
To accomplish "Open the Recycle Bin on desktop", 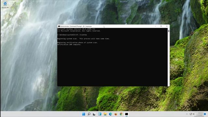I will click(5, 5).
